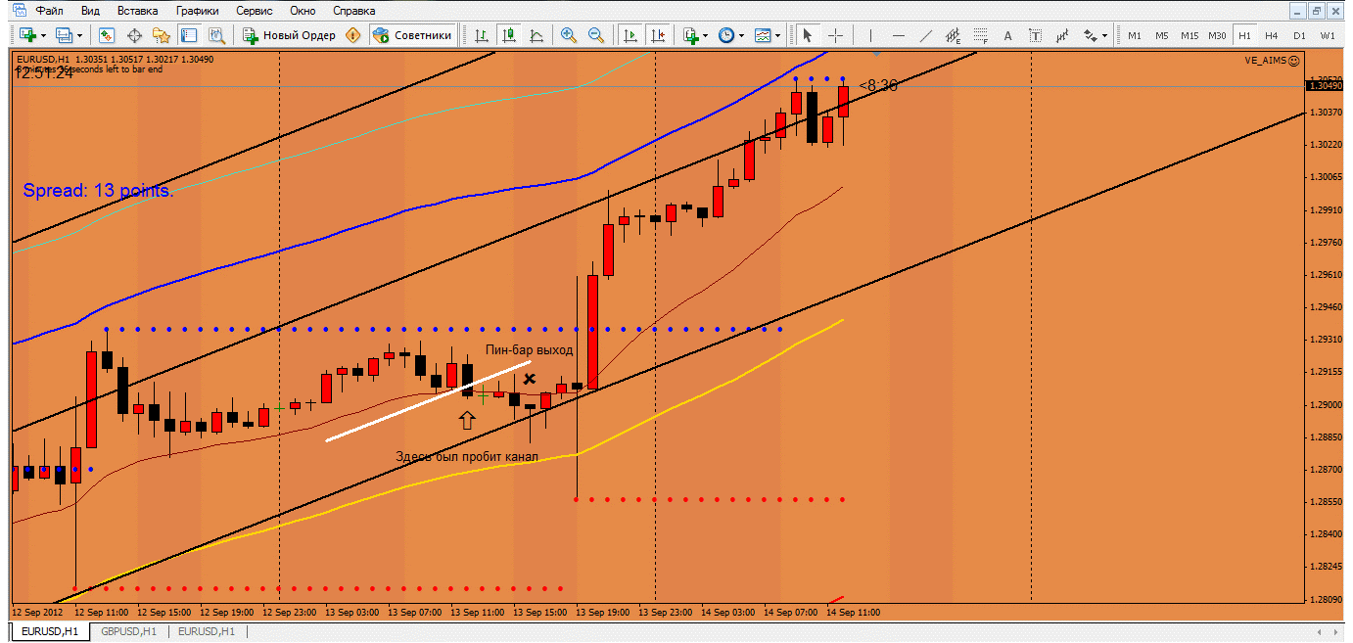Select the 'Spread: 13 points.' chart text
Viewport: 1353px width, 643px height.
coord(98,191)
